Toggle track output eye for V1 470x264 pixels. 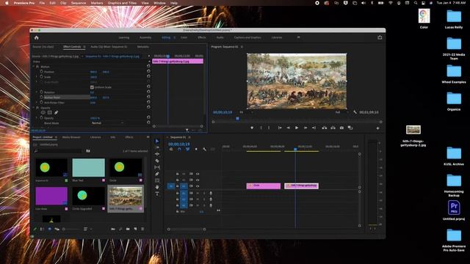tap(198, 186)
